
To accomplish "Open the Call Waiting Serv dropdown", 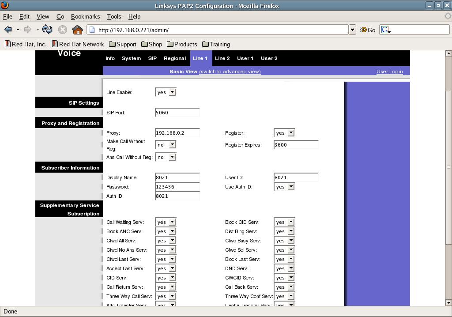I will (x=166, y=222).
